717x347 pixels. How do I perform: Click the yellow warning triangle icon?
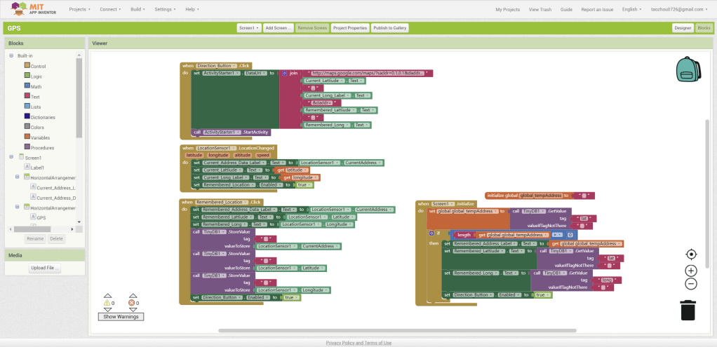107,303
